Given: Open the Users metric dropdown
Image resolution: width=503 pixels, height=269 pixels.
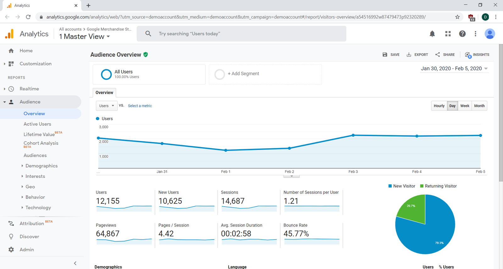Looking at the screenshot, I should [107, 106].
